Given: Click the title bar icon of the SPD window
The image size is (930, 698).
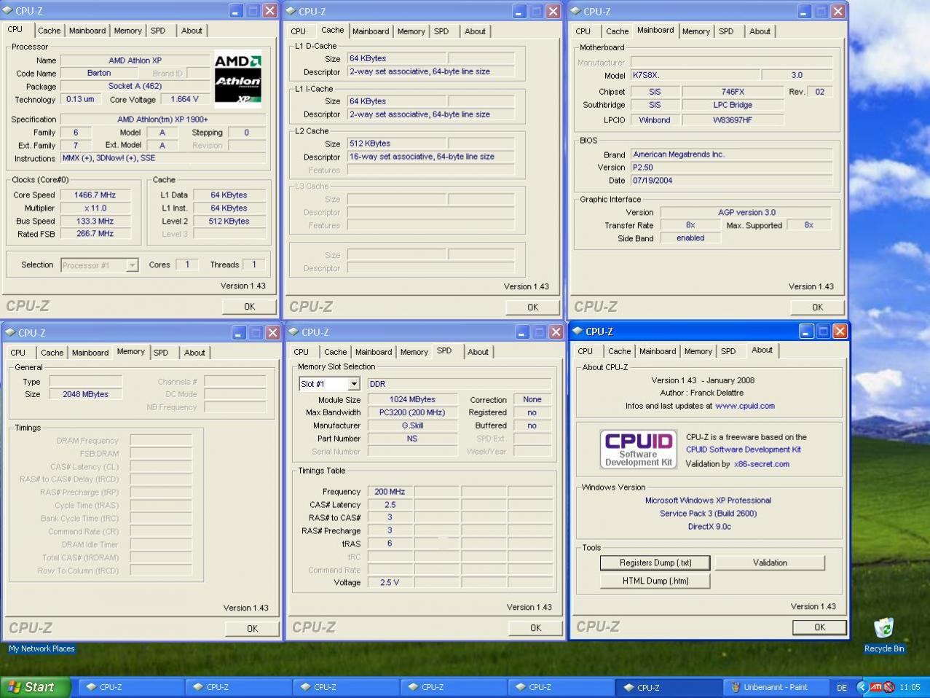Looking at the screenshot, I should 293,332.
